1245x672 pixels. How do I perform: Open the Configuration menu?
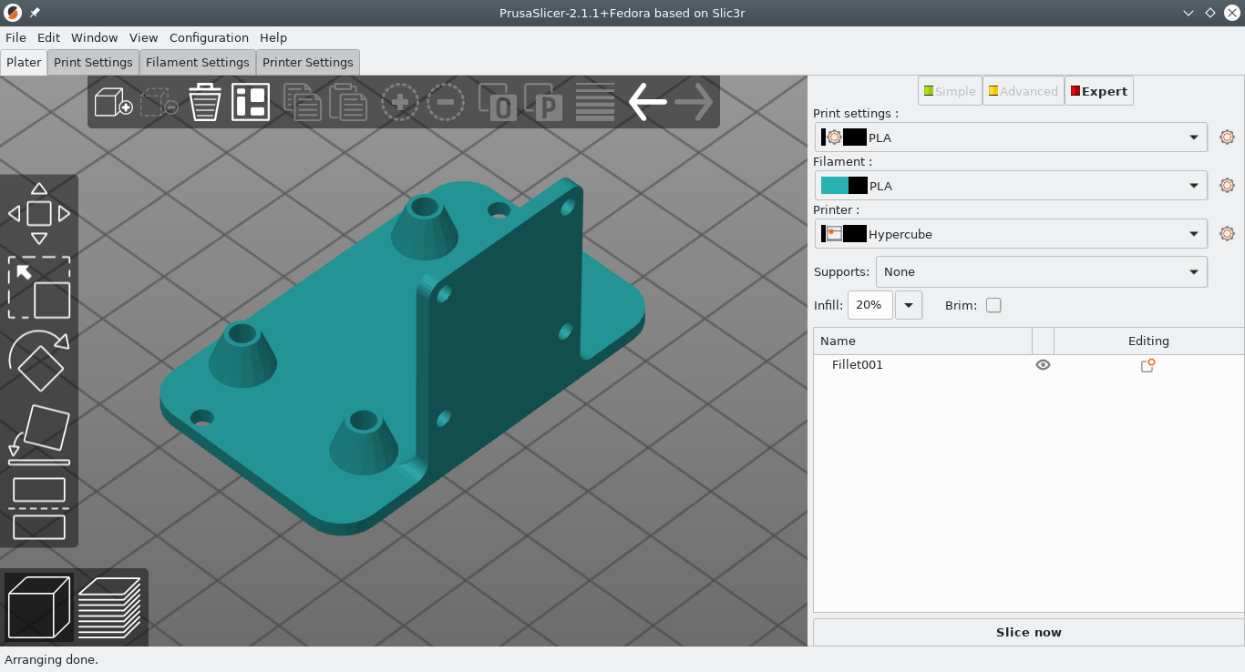[x=209, y=37]
